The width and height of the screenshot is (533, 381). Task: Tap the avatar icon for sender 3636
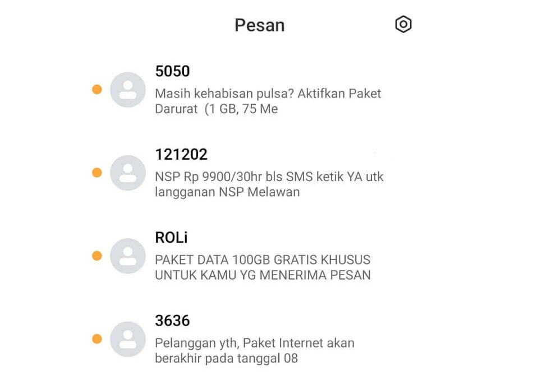(128, 339)
